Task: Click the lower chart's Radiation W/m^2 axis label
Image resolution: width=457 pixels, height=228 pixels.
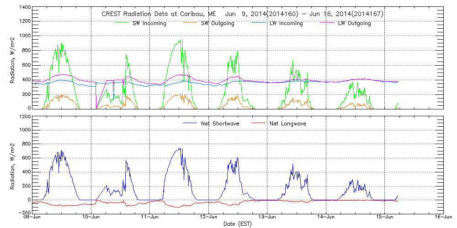Action: point(13,165)
